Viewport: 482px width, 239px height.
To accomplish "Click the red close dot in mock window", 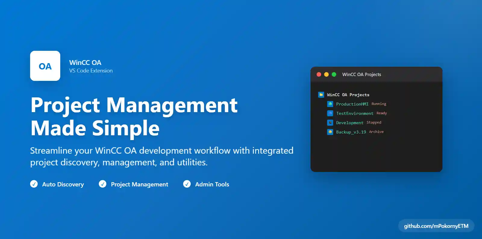I will point(319,74).
